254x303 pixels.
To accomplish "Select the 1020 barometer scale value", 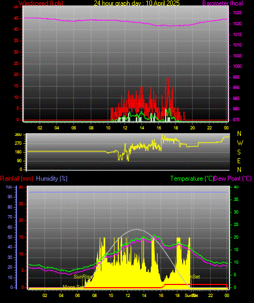I will 237,24.
